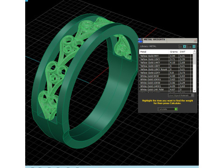224x168 pixels.
Task: Click the metal list scrollbar thumb
Action: pyautogui.click(x=195, y=59)
